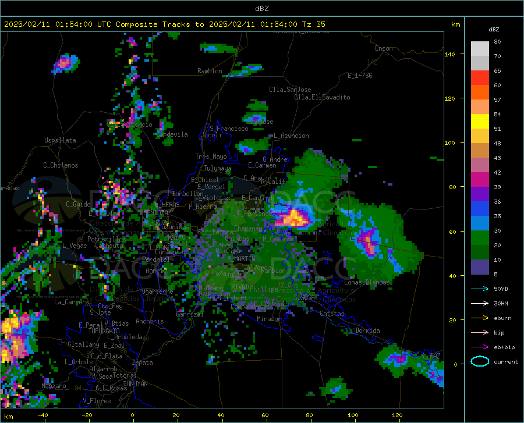Click the 100 km vertical axis tick label
This screenshot has height=423, width=524.
(450, 143)
